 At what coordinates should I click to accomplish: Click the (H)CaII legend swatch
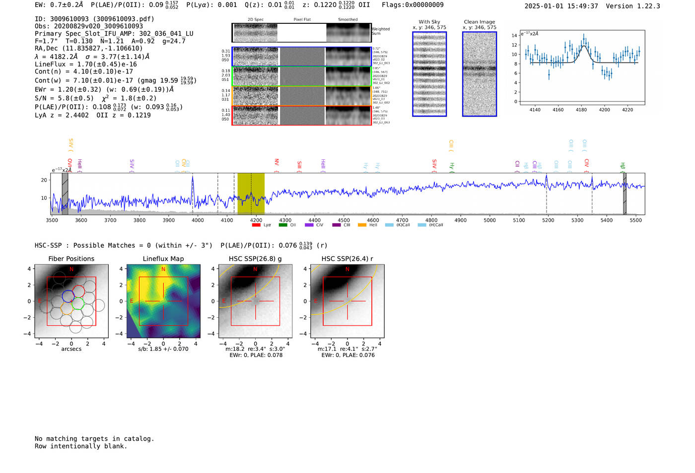click(x=422, y=225)
